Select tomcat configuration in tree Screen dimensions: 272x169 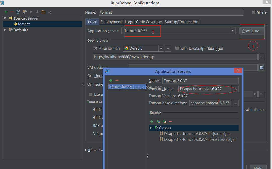click(x=42, y=24)
